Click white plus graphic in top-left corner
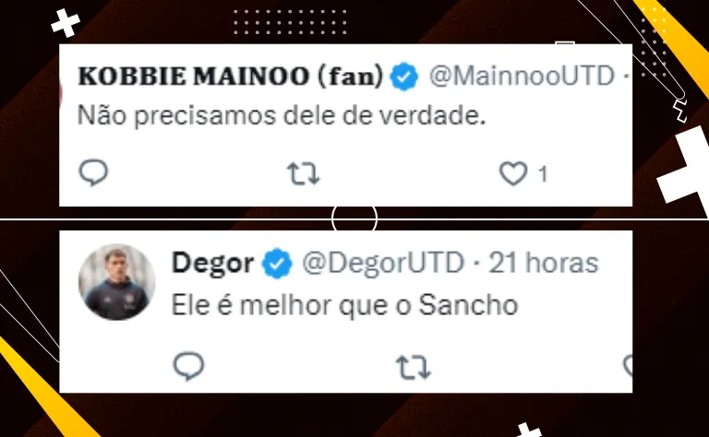This screenshot has width=709, height=437. (x=66, y=23)
